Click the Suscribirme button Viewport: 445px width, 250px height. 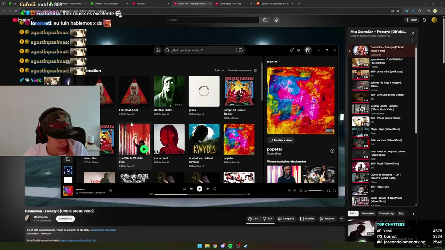coord(65,218)
